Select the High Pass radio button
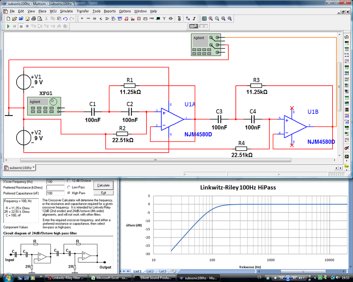This screenshot has height=282, width=353. click(x=69, y=193)
